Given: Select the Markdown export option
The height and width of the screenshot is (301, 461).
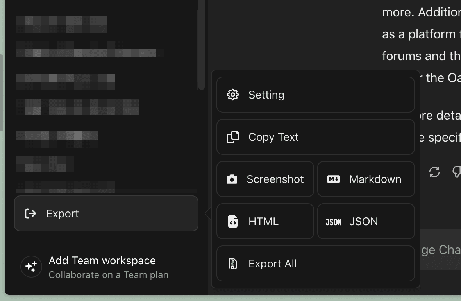Looking at the screenshot, I should 366,179.
